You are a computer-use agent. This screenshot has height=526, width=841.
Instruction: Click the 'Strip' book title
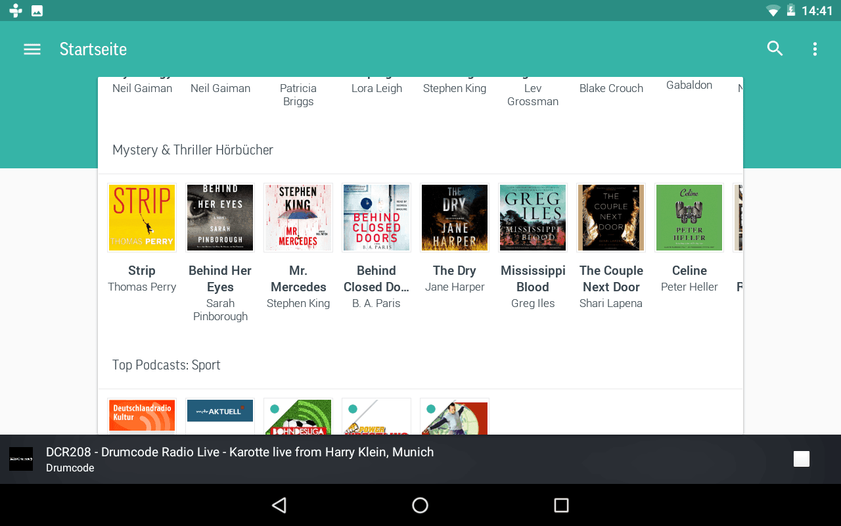tap(142, 270)
